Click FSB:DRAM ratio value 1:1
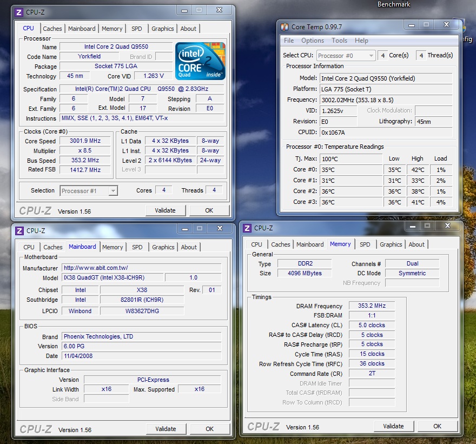The height and width of the screenshot is (444, 476). 372,315
